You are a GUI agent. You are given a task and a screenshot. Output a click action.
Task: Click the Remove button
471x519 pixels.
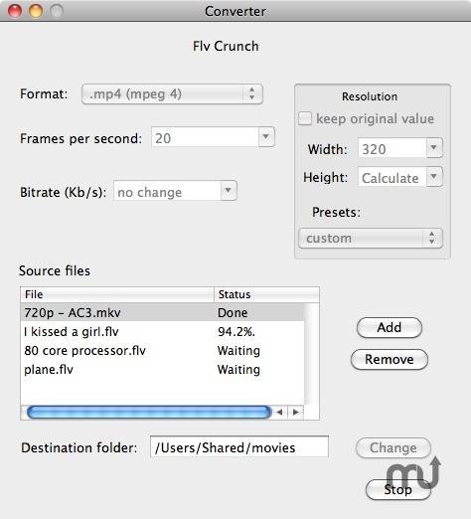(x=390, y=360)
